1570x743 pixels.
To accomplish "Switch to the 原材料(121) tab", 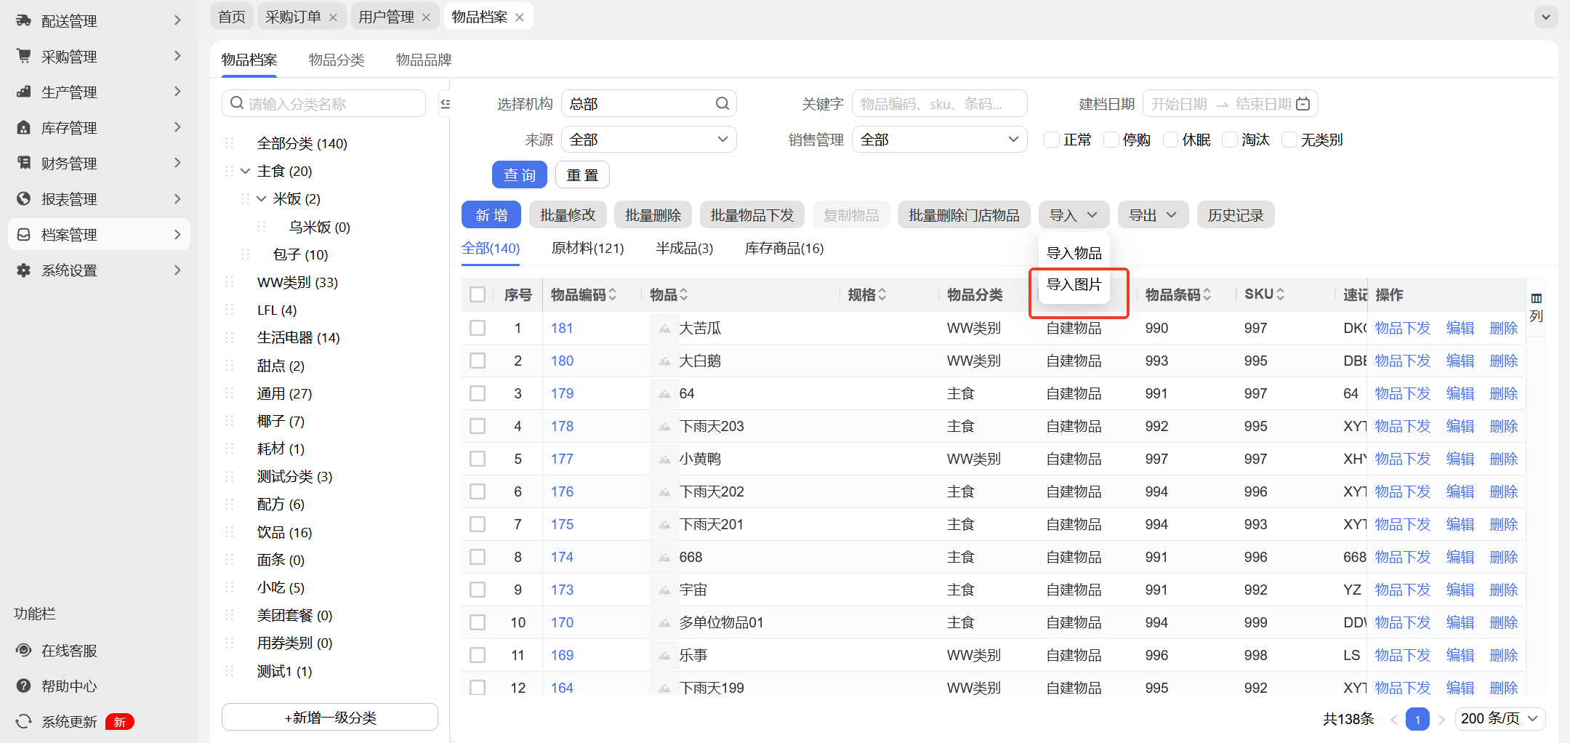I will click(x=587, y=249).
